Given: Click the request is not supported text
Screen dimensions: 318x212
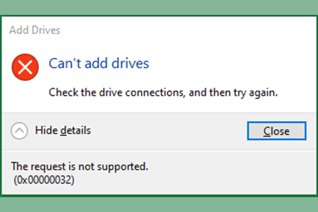Looking at the screenshot, I should (x=79, y=166).
